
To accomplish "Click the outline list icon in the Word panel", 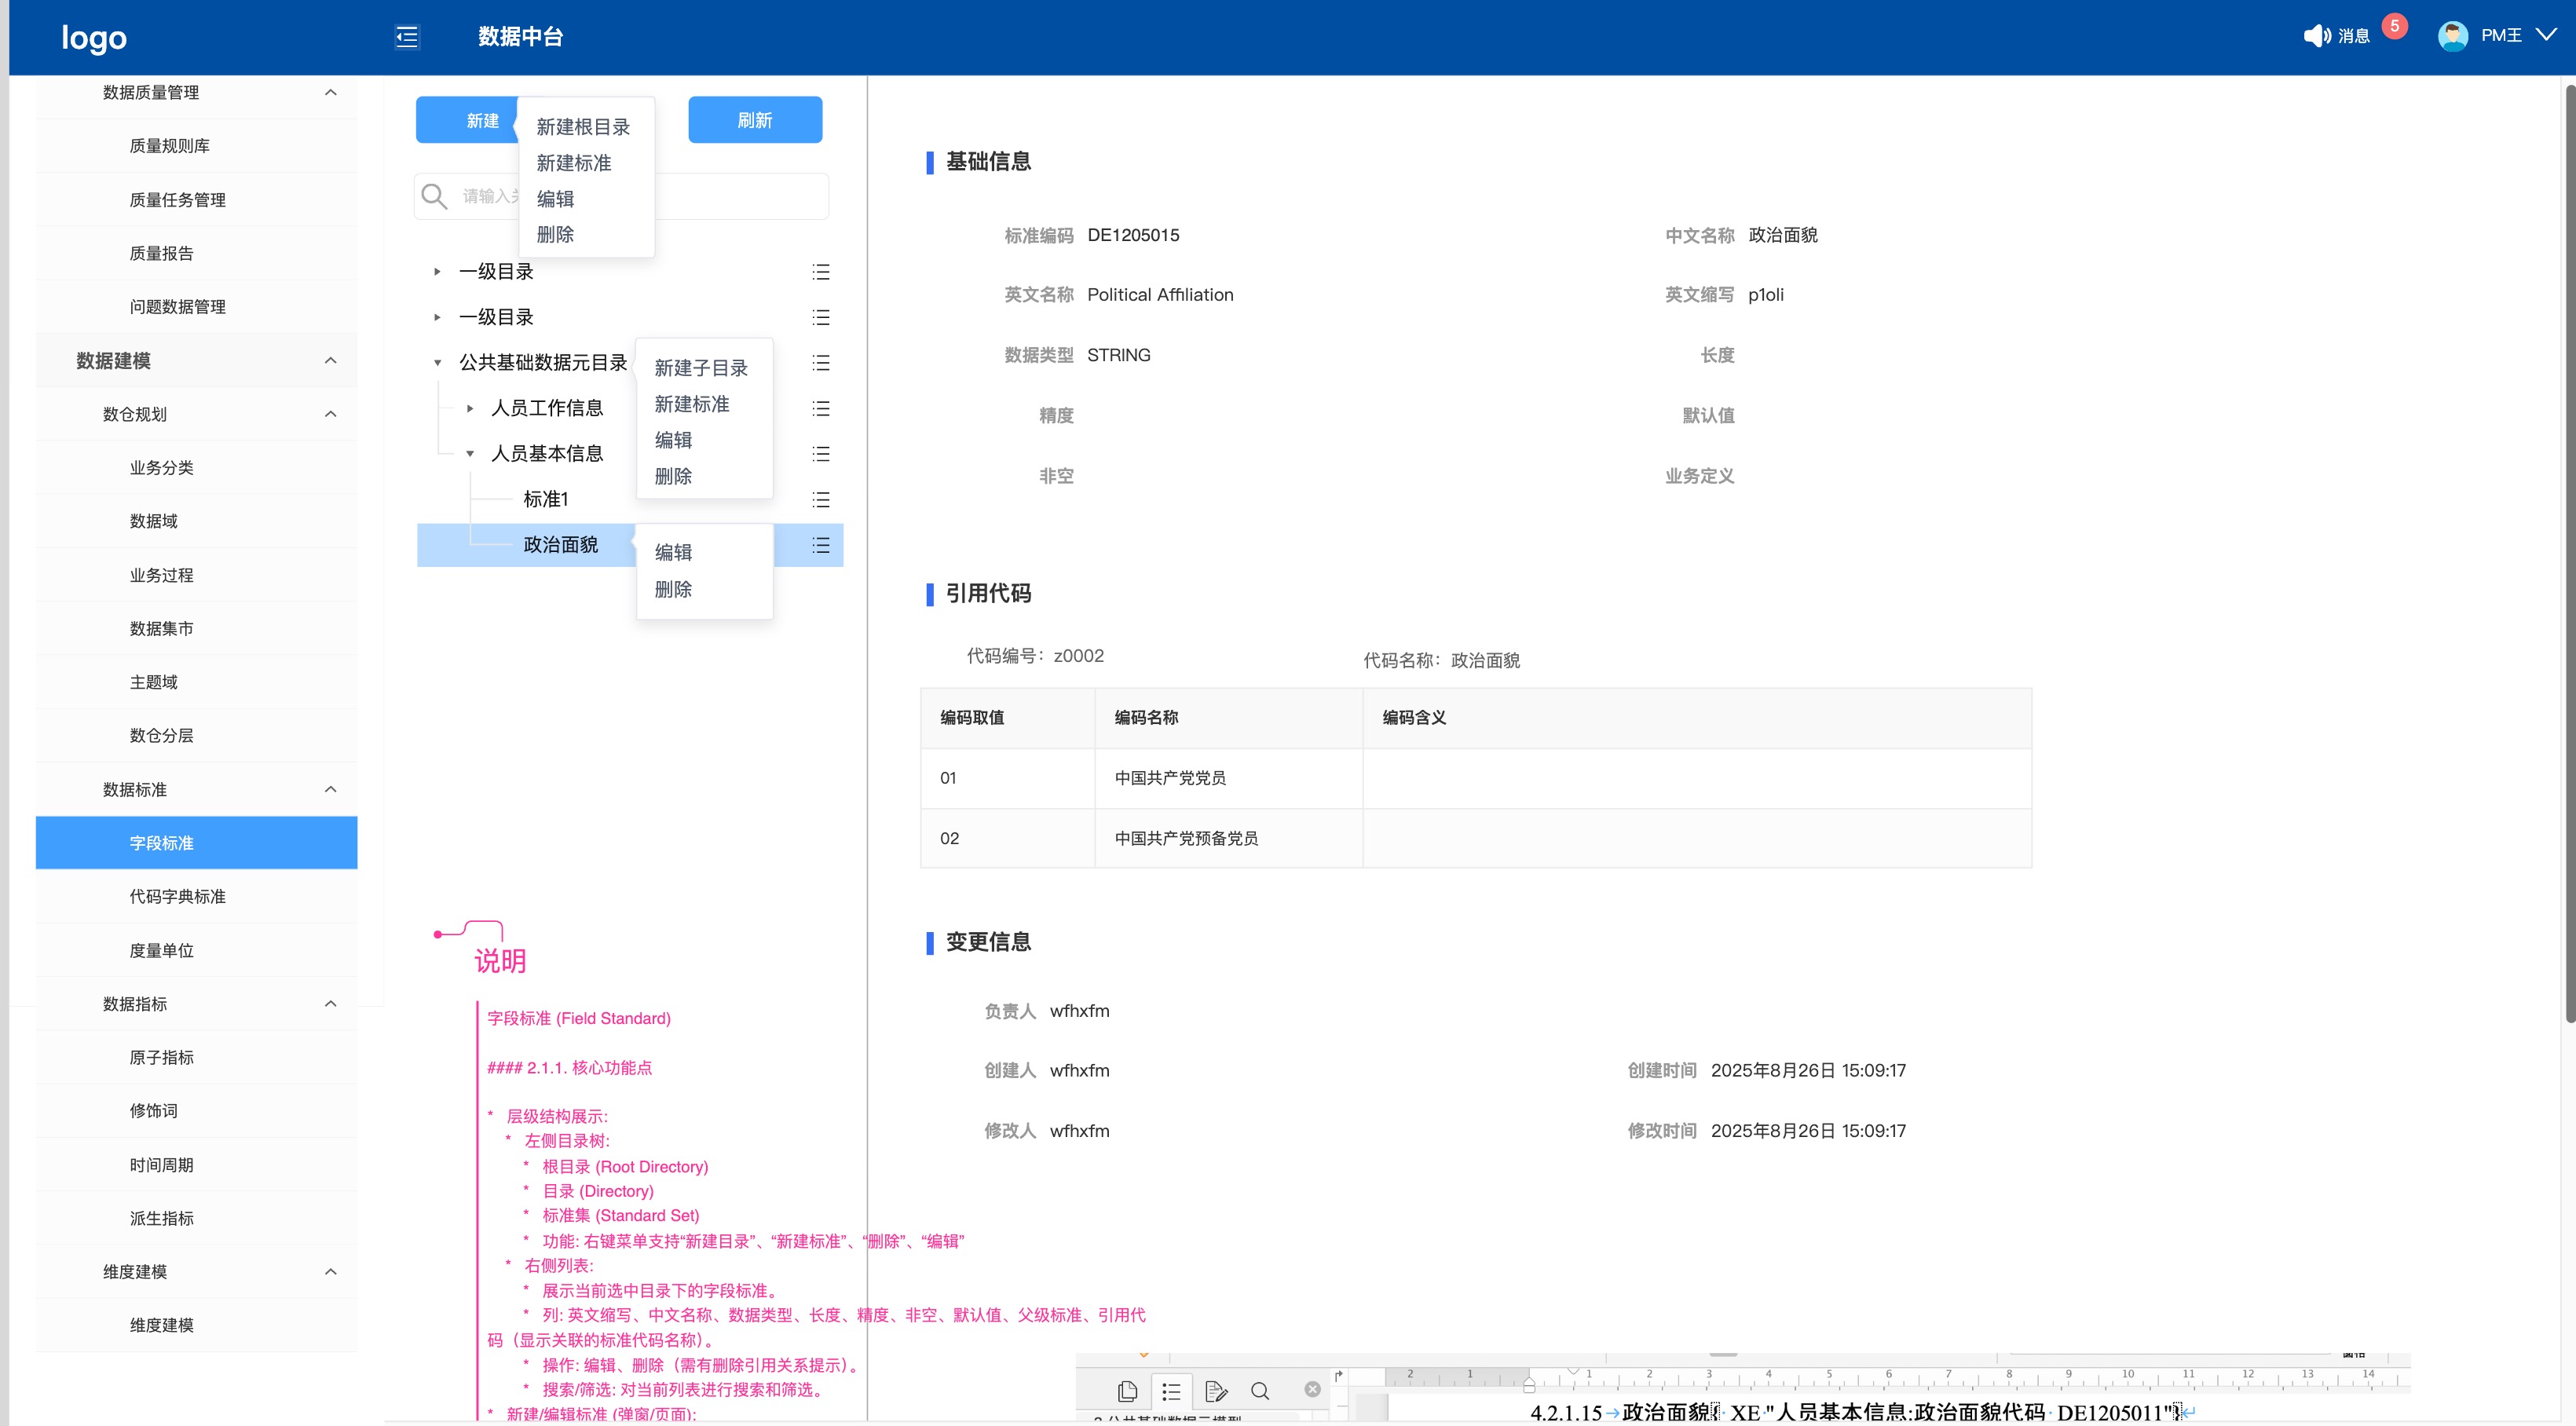I will (1171, 1390).
